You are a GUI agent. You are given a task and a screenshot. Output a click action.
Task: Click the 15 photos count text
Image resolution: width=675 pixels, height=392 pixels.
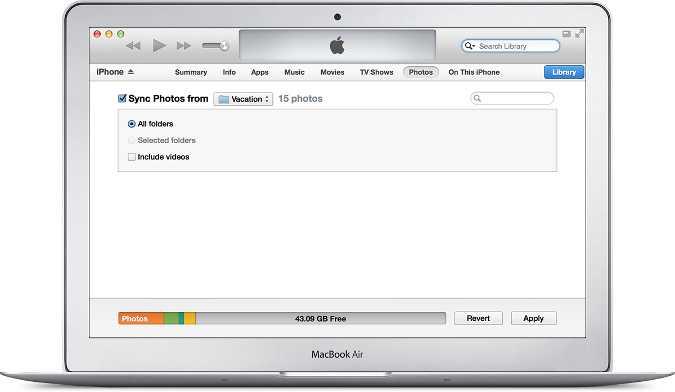pos(300,98)
